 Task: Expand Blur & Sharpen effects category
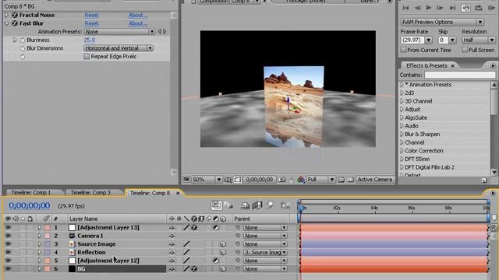(x=402, y=134)
